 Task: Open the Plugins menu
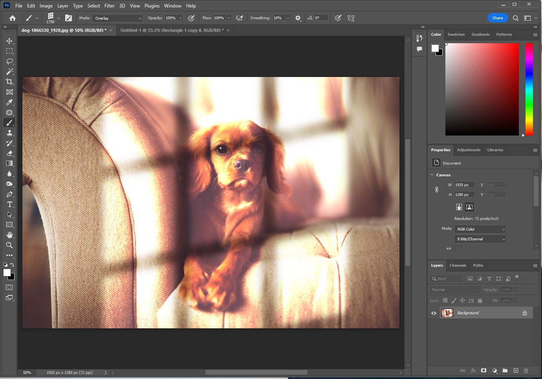(152, 6)
